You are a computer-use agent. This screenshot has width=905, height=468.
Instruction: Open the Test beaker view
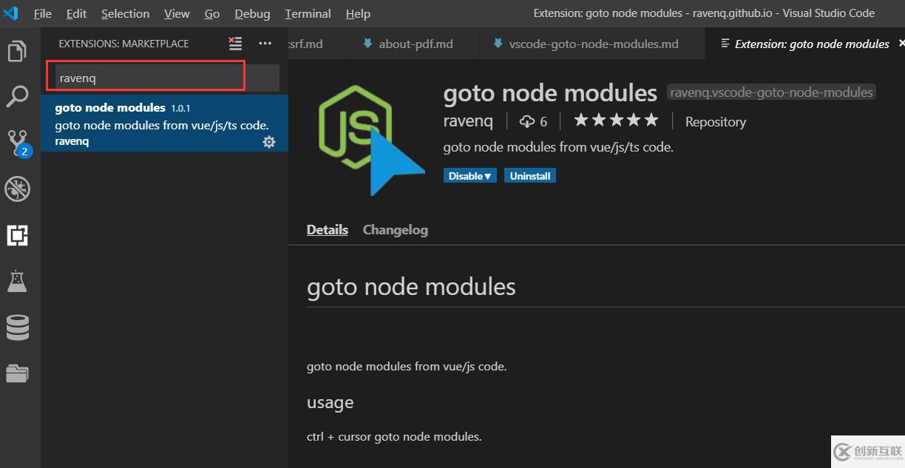tap(17, 281)
